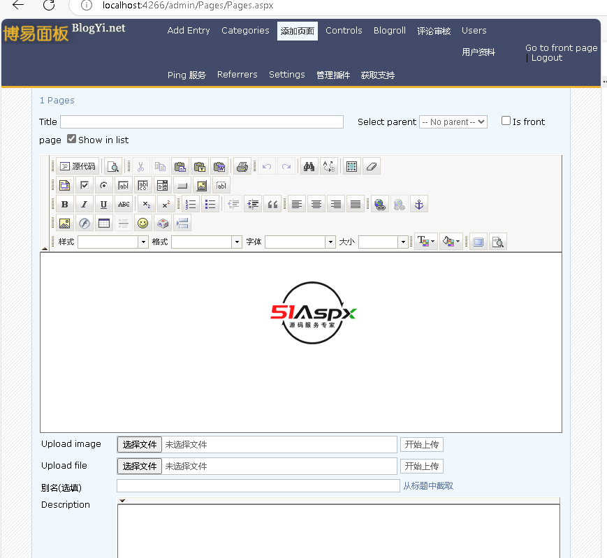Insert a selection list field
The image size is (607, 558).
click(163, 185)
